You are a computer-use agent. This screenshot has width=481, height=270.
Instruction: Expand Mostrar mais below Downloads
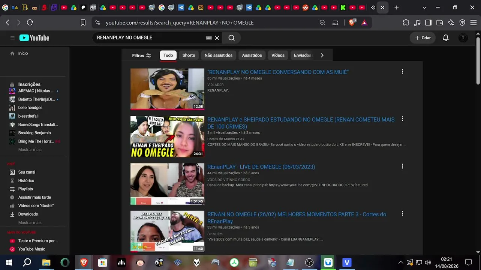click(30, 223)
